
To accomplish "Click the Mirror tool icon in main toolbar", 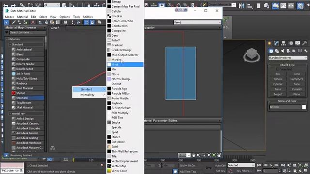I will click(x=241, y=6).
